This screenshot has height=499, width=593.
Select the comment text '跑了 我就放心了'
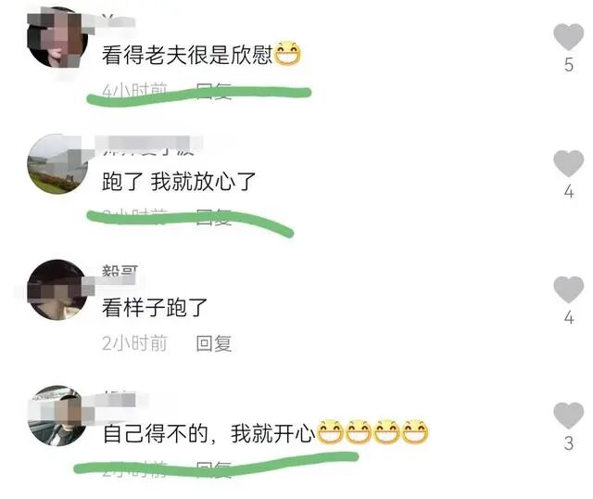[179, 182]
